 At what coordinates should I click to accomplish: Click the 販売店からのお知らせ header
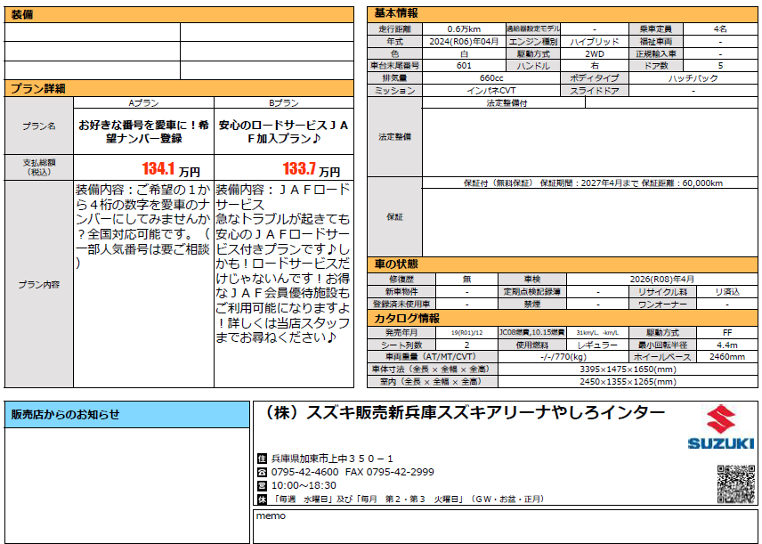[x=64, y=414]
